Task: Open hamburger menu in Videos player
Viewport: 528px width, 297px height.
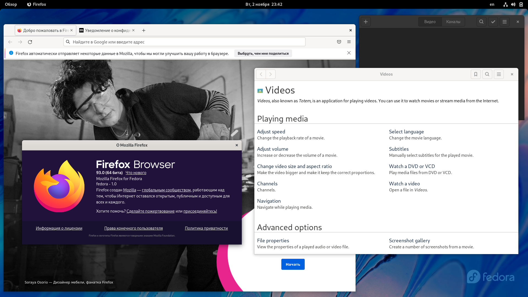Action: (505, 22)
